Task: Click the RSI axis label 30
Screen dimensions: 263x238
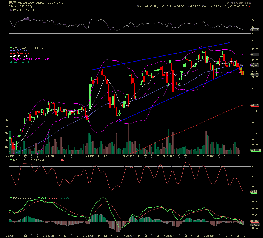Action: 253,33
